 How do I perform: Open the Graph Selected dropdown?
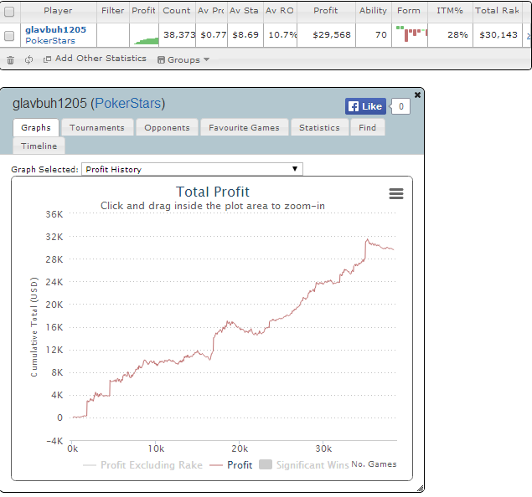pos(192,169)
